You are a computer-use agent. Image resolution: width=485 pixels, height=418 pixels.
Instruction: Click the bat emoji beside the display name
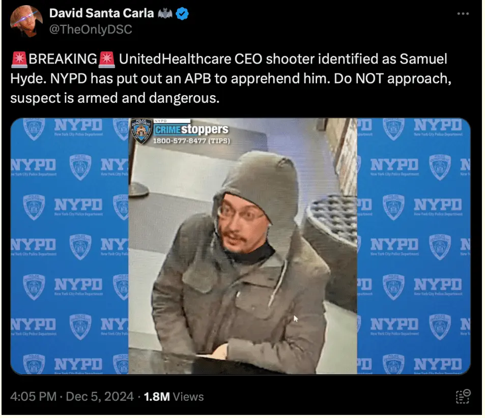point(165,13)
